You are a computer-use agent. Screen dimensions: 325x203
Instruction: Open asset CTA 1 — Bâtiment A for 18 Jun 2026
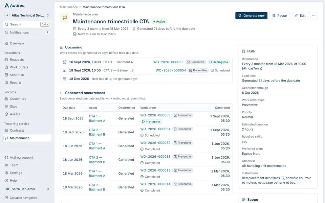tap(97, 146)
